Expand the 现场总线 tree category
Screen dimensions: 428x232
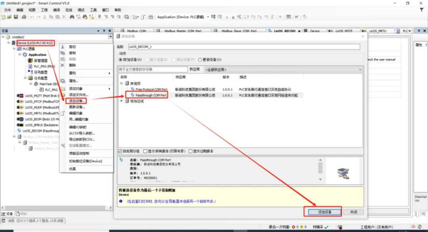(x=122, y=101)
